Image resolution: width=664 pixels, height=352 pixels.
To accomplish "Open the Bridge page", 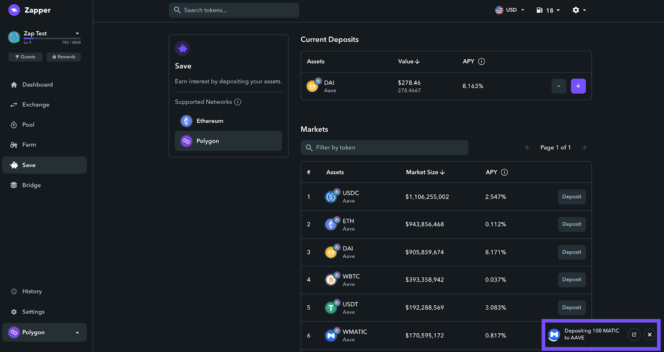I will pyautogui.click(x=44, y=185).
